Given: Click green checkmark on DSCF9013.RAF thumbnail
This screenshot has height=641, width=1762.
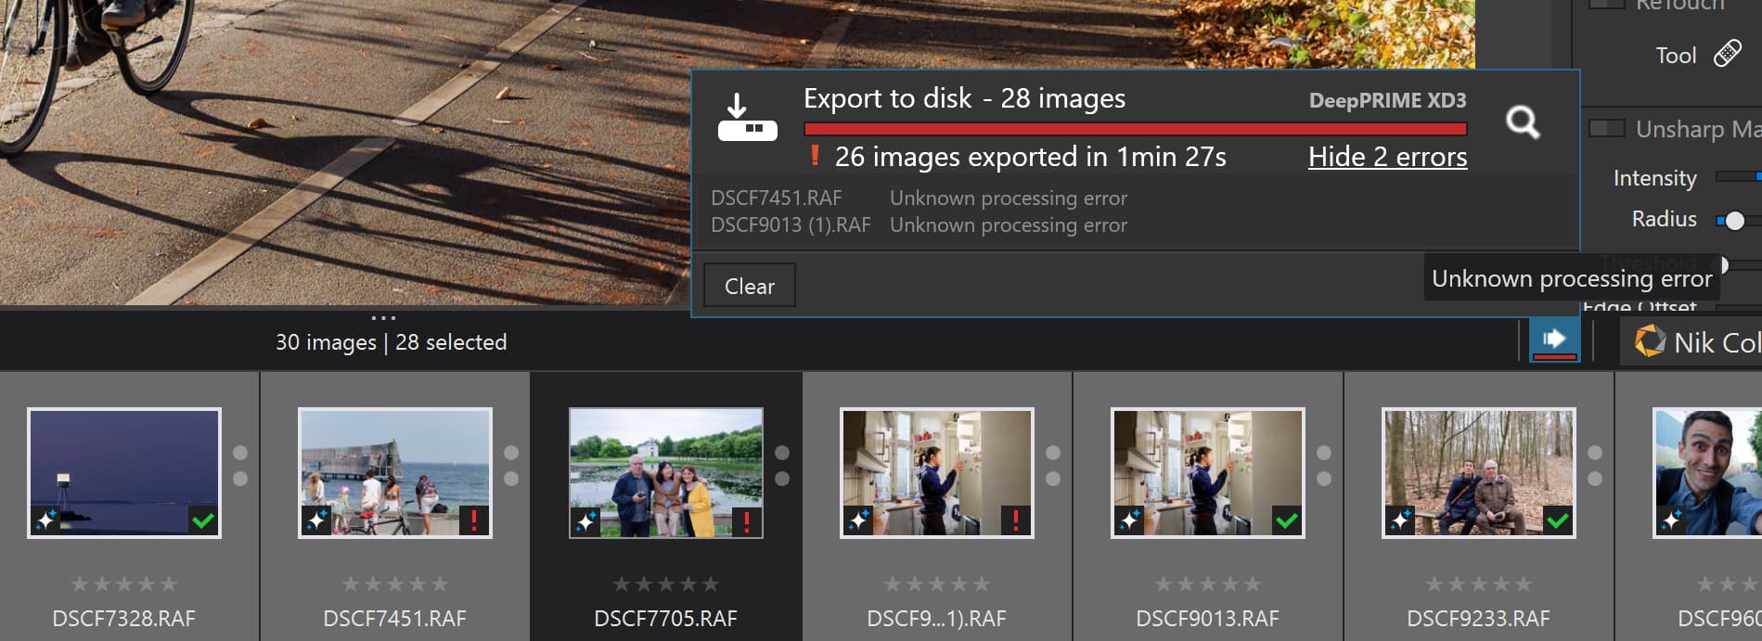Looking at the screenshot, I should (x=1287, y=520).
